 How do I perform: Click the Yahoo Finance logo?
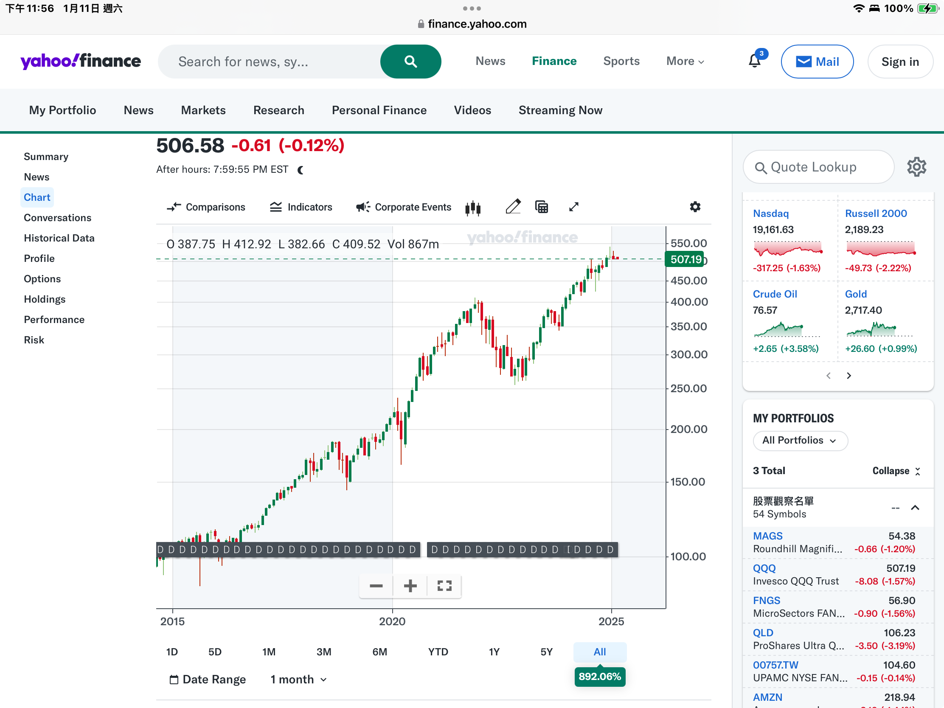pyautogui.click(x=81, y=62)
